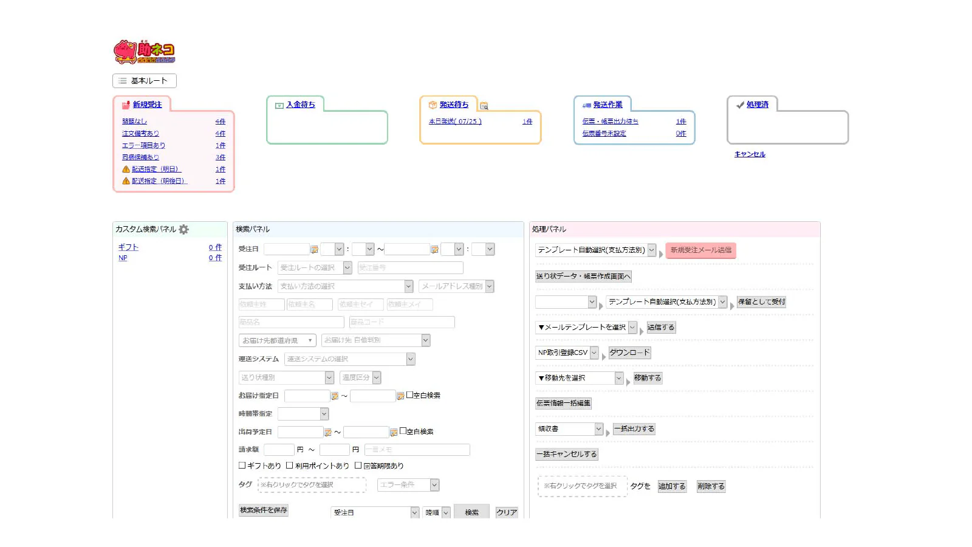Open the calendar search icon next to 発送待ち tab
Image resolution: width=972 pixels, height=547 pixels.
point(484,106)
